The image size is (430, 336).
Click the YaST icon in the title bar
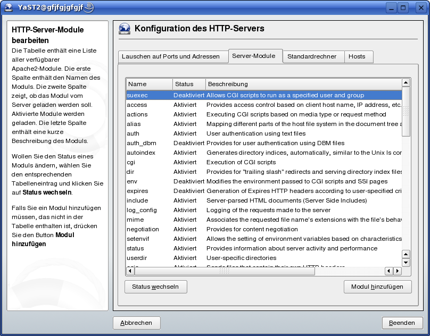9,8
